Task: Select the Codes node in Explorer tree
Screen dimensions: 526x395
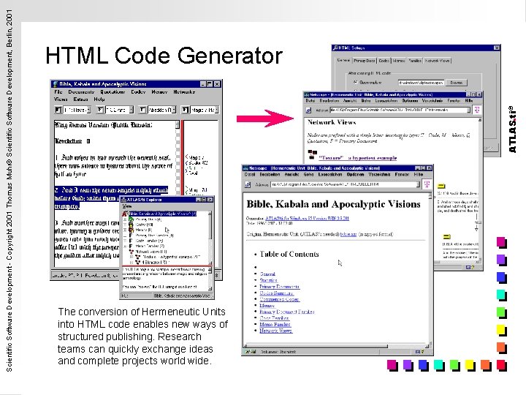Action: point(144,225)
